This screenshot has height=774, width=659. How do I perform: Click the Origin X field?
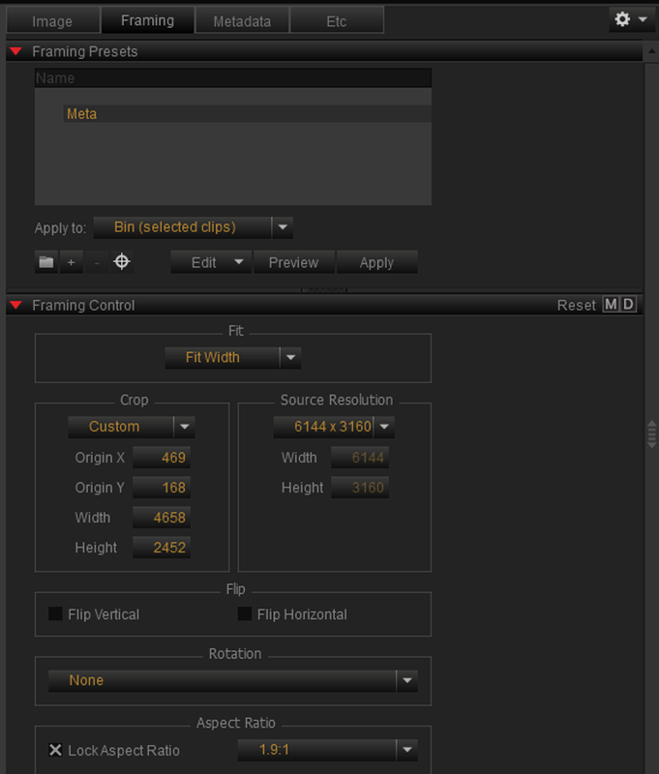tap(162, 457)
